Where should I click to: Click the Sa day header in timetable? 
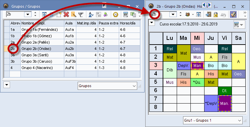click(238, 38)
